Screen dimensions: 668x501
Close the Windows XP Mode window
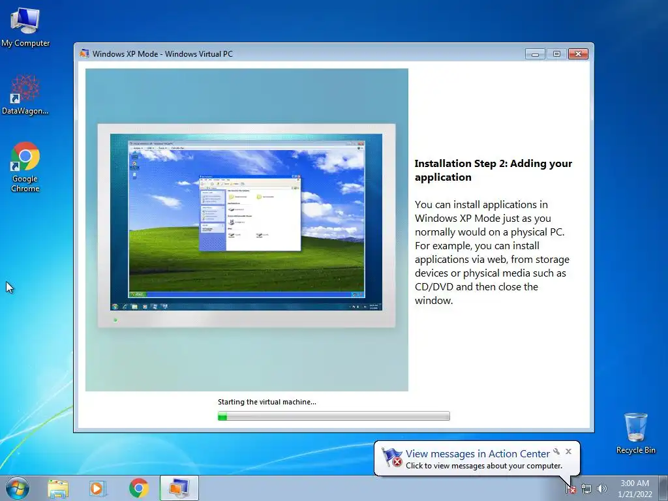coord(578,53)
